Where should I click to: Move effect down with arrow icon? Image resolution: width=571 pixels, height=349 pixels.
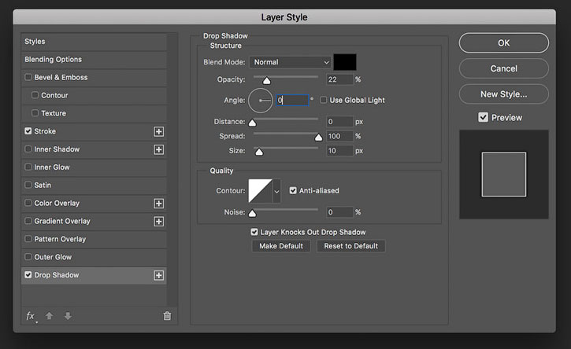(x=68, y=316)
